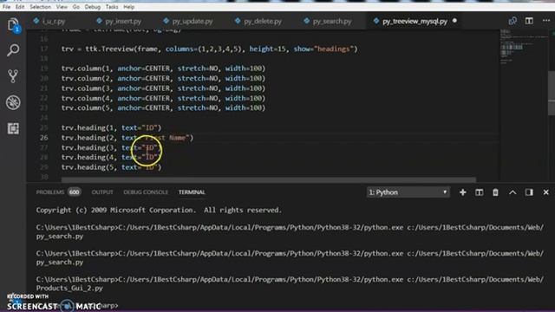Click the trv.heading(1 text="ID" line
The image size is (555, 312).
[111, 127]
